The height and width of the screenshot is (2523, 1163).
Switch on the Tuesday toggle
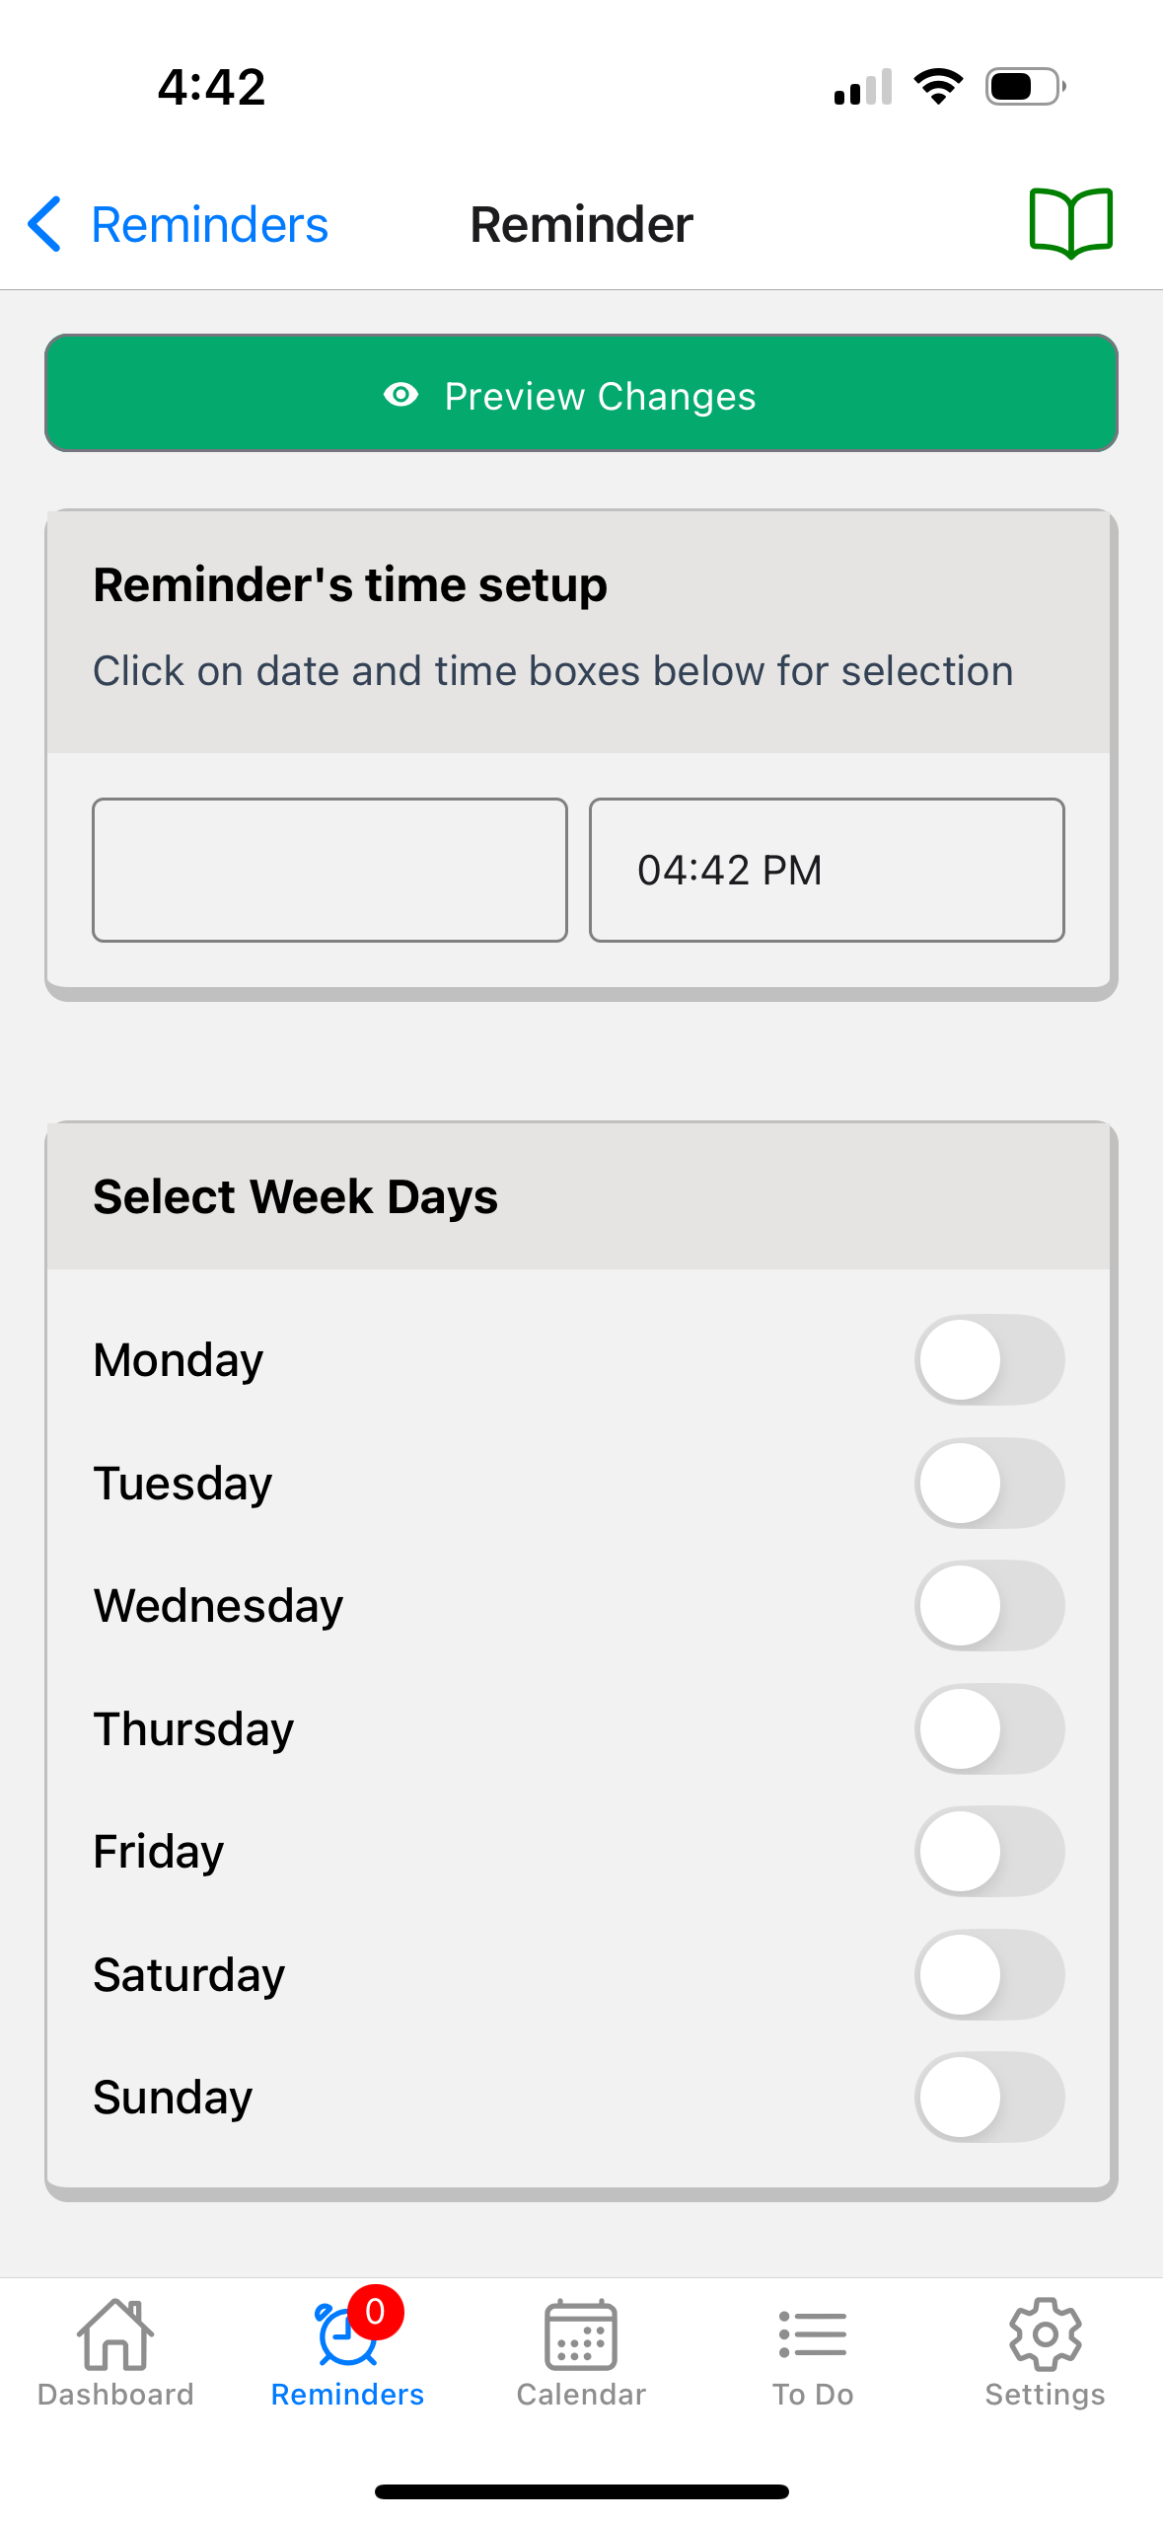click(989, 1483)
